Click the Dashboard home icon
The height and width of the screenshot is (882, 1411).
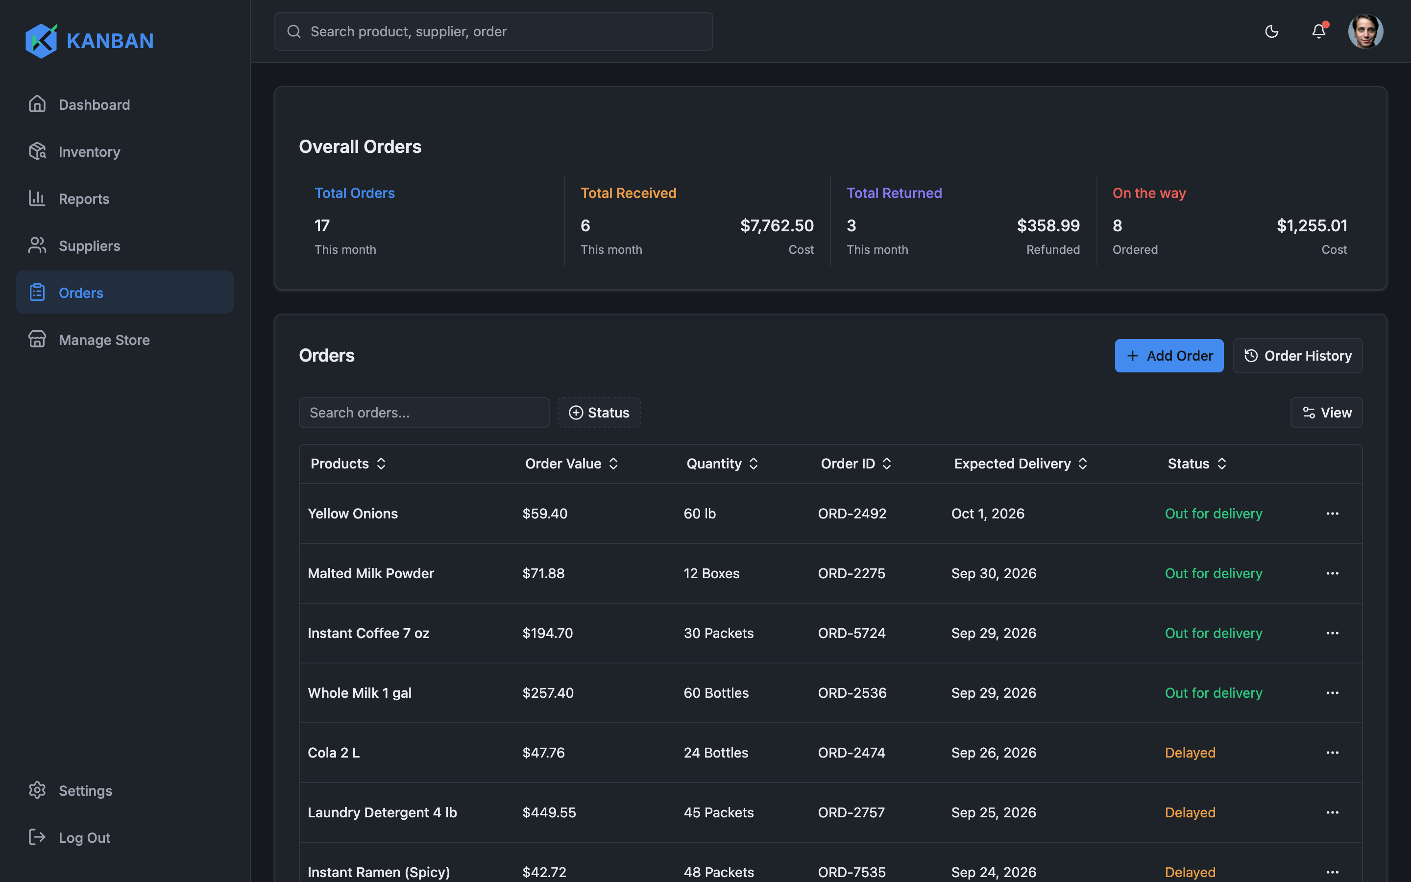point(37,104)
